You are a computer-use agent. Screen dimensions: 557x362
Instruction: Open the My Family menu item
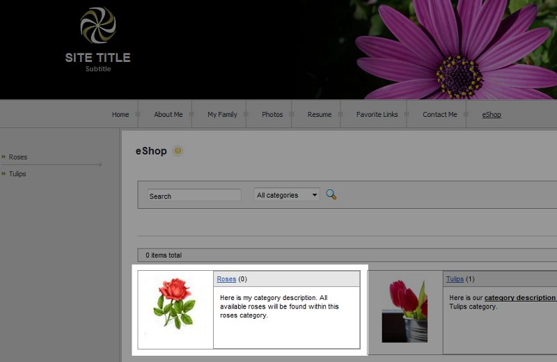pos(222,114)
